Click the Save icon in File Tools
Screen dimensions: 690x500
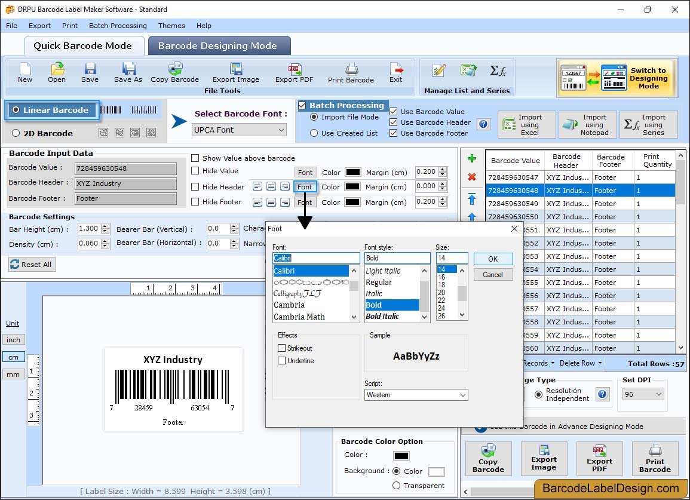(x=90, y=73)
